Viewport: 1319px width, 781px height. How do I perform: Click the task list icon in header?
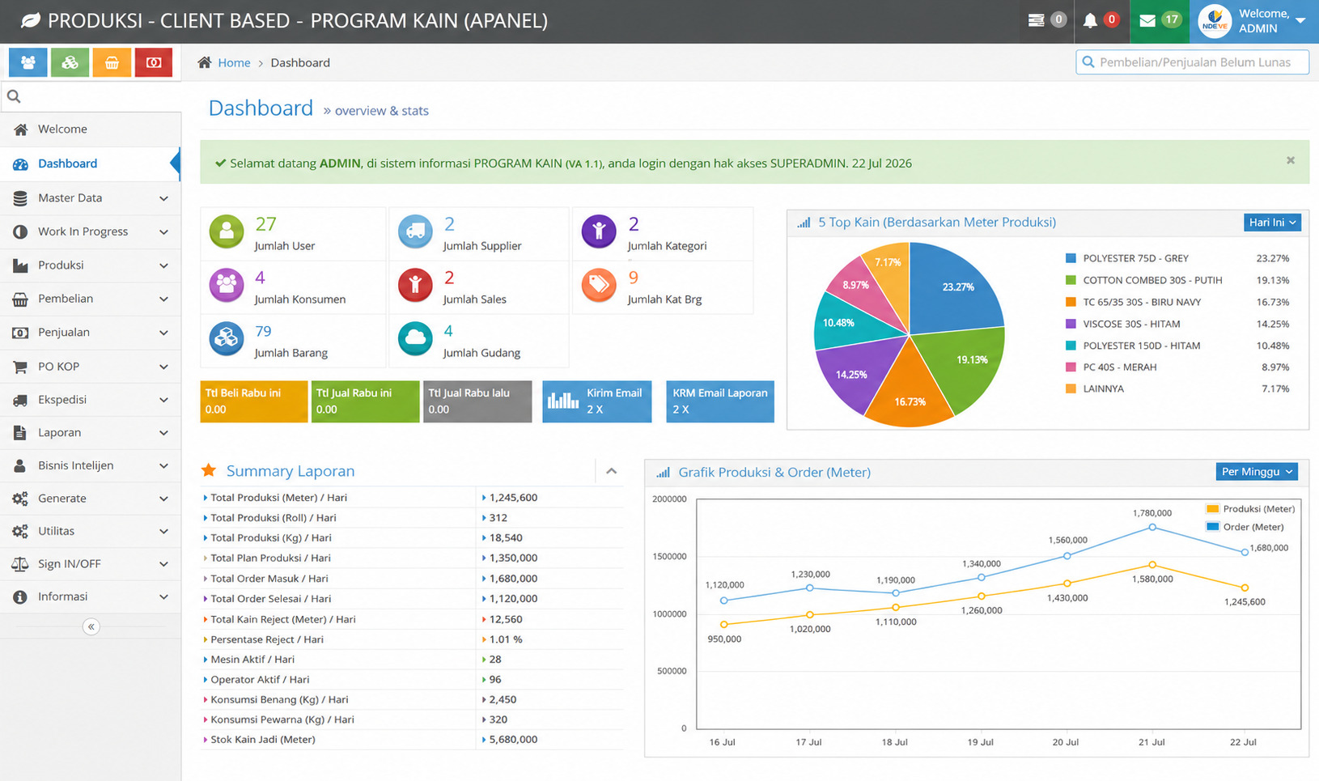[x=1036, y=20]
